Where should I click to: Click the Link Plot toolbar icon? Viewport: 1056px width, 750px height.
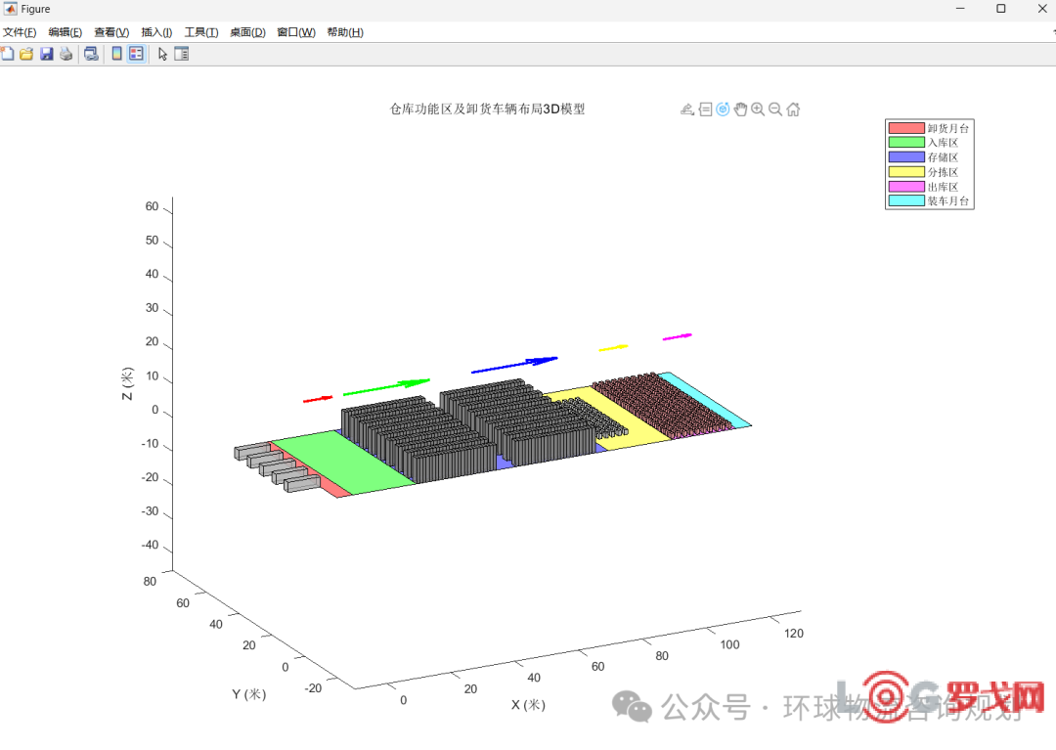tap(91, 54)
